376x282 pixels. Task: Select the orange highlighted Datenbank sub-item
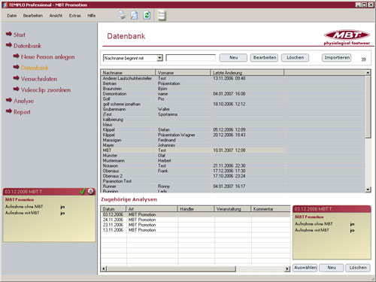pos(35,68)
